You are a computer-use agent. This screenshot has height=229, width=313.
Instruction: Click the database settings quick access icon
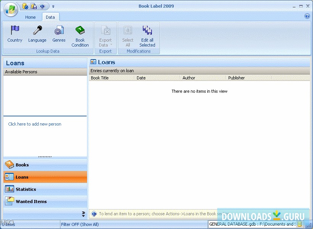pyautogui.click(x=25, y=6)
